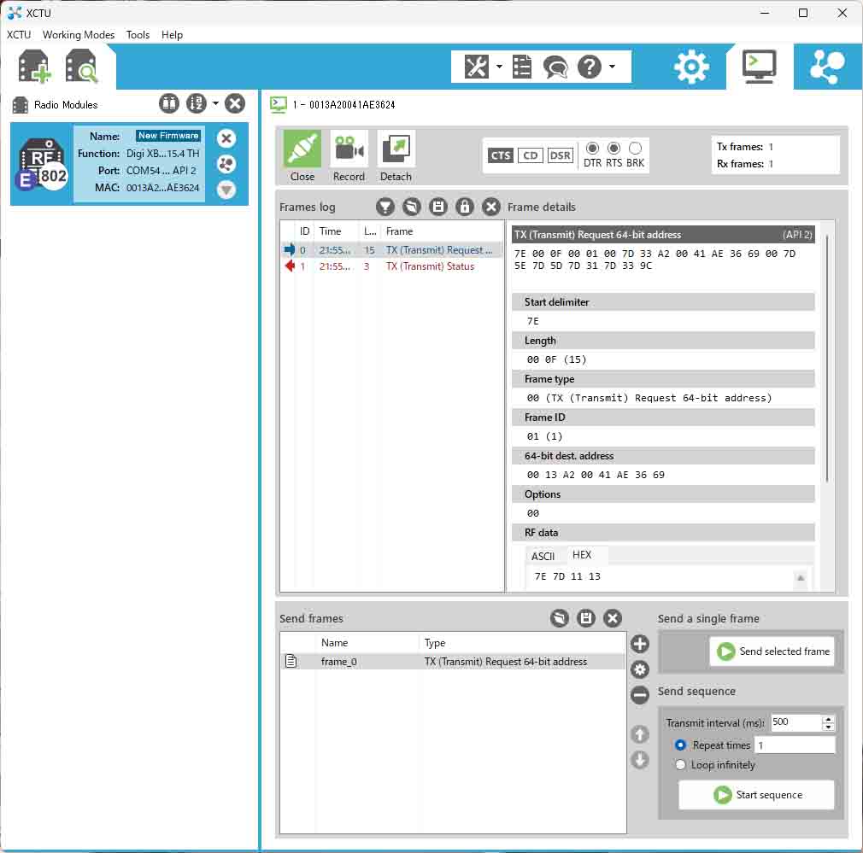This screenshot has width=863, height=853.
Task: Add a new frame with plus icon
Action: pyautogui.click(x=639, y=644)
